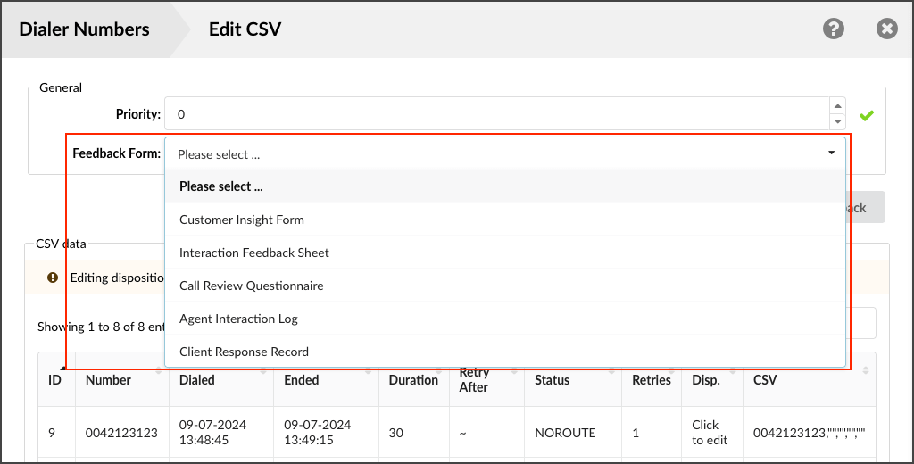
Task: Choose Customer Insight Form
Action: [x=505, y=220]
